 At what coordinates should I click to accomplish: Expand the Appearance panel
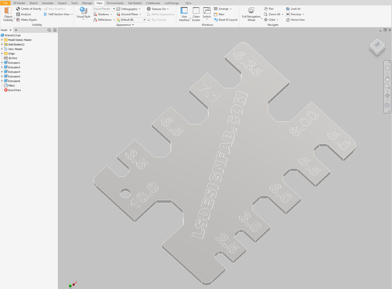125,25
